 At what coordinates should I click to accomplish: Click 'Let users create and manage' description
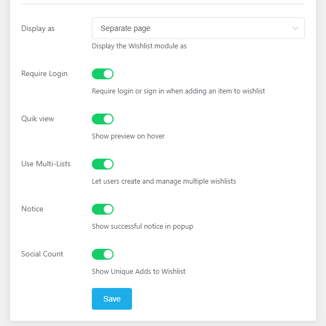(x=164, y=181)
